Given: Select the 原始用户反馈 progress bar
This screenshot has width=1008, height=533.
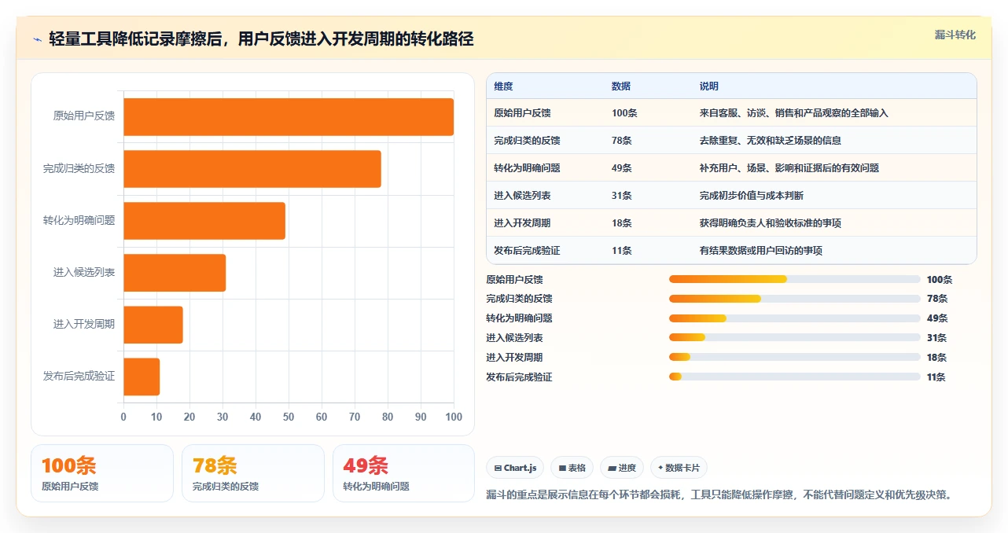Looking at the screenshot, I should (x=794, y=279).
